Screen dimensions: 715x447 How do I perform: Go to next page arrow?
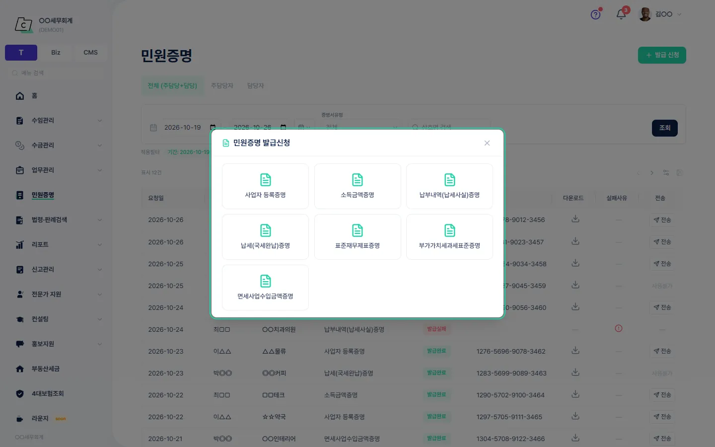click(652, 173)
